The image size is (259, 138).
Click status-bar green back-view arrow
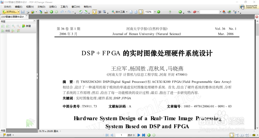pos(149,135)
